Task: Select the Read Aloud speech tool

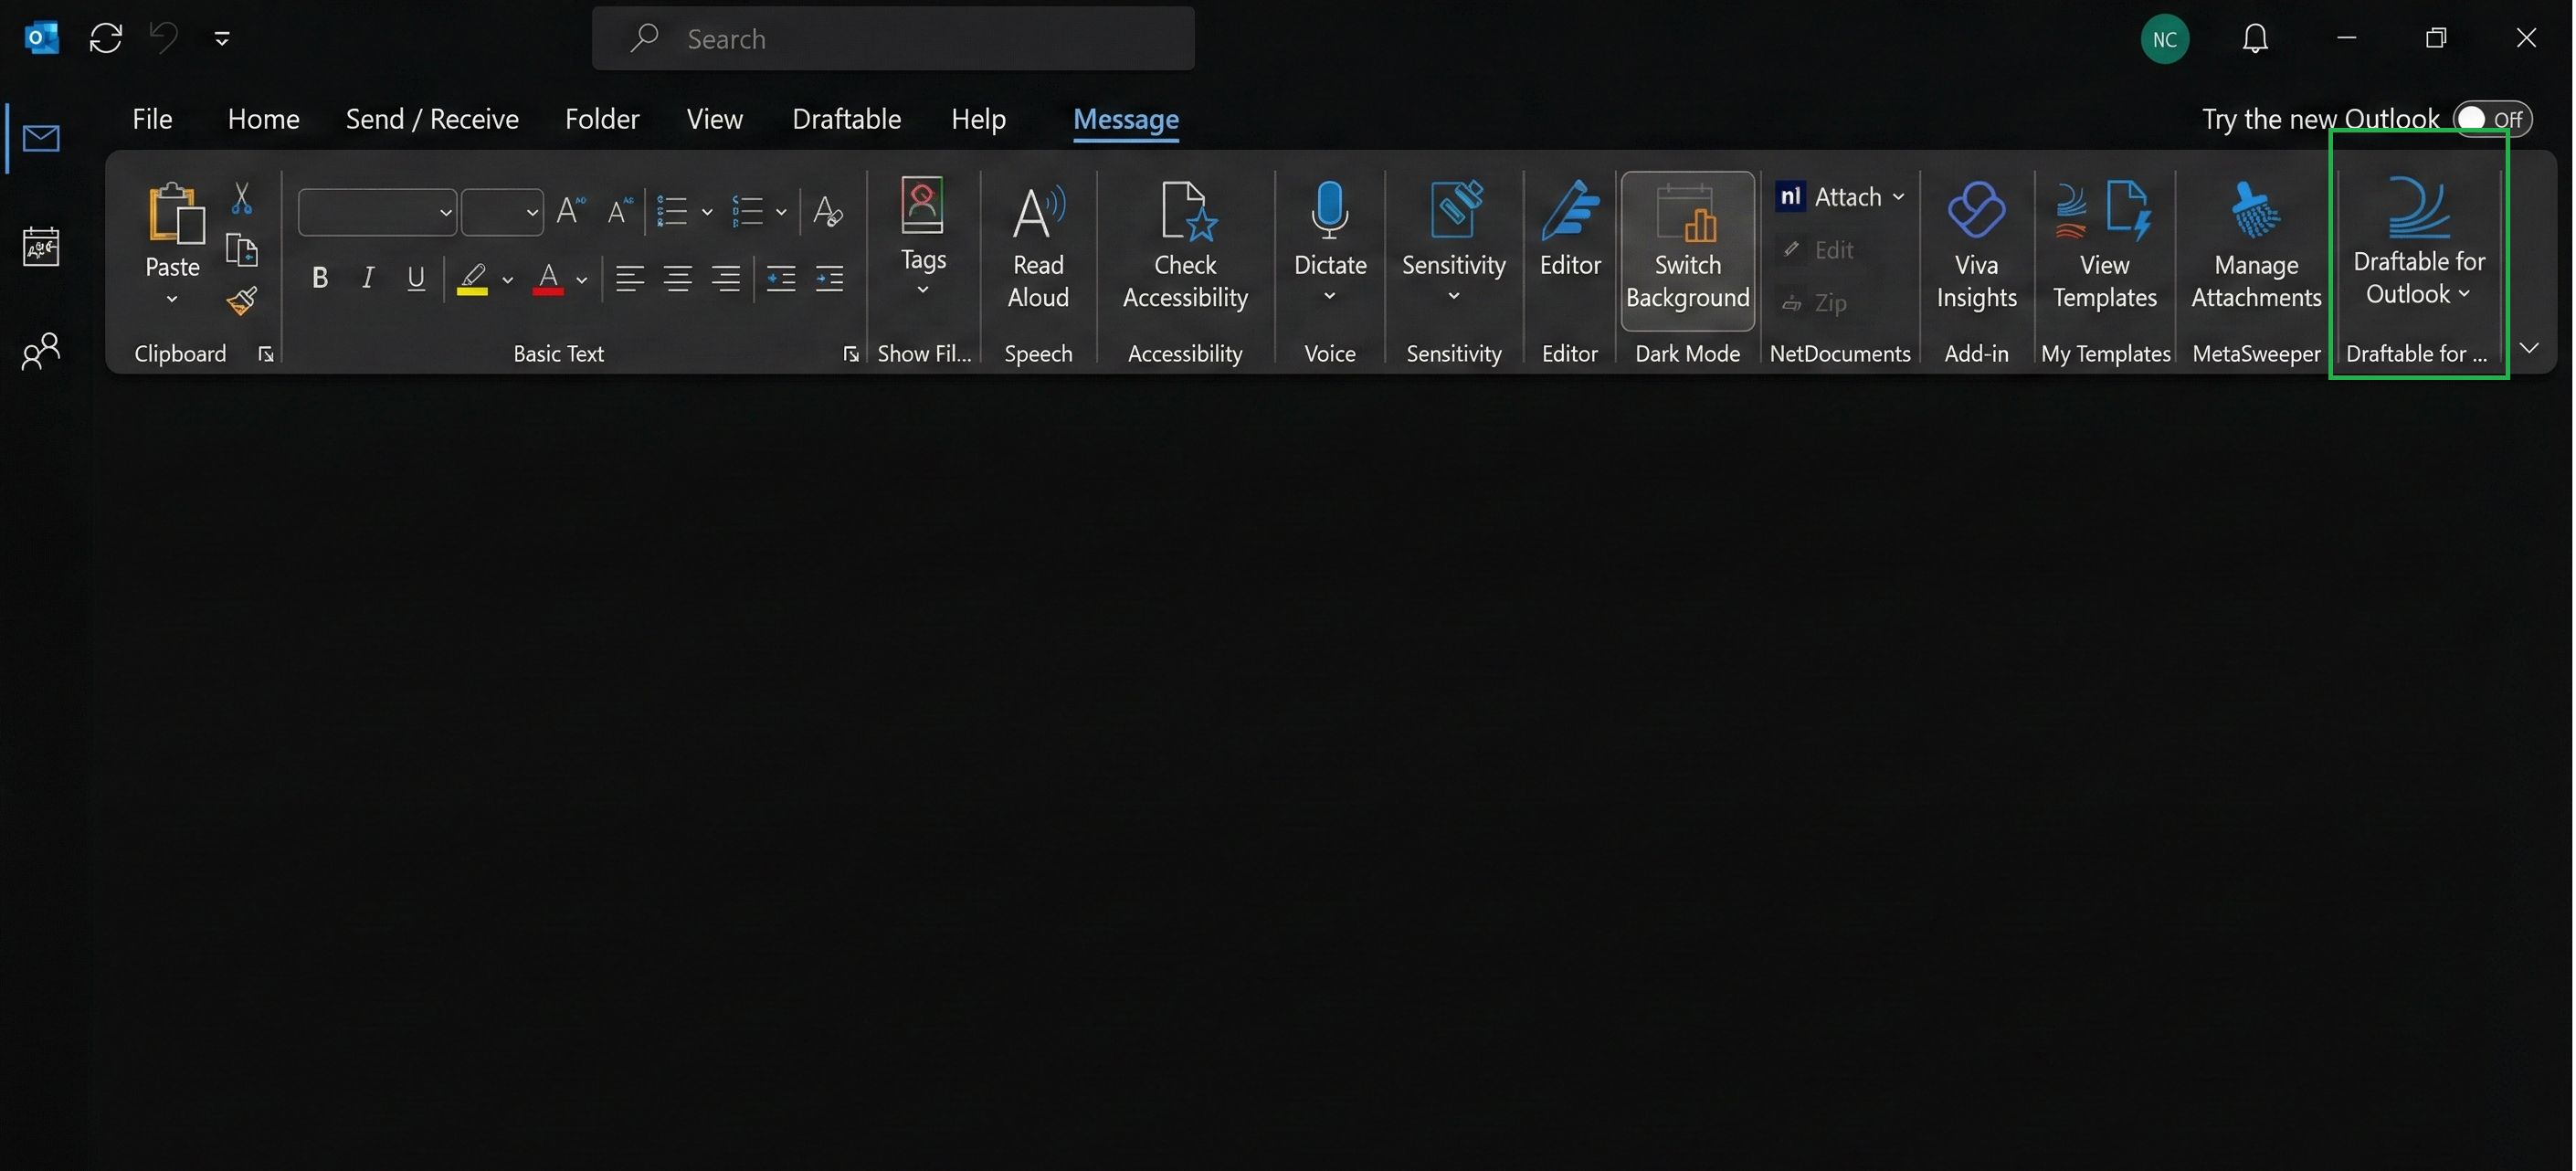Action: tap(1037, 245)
